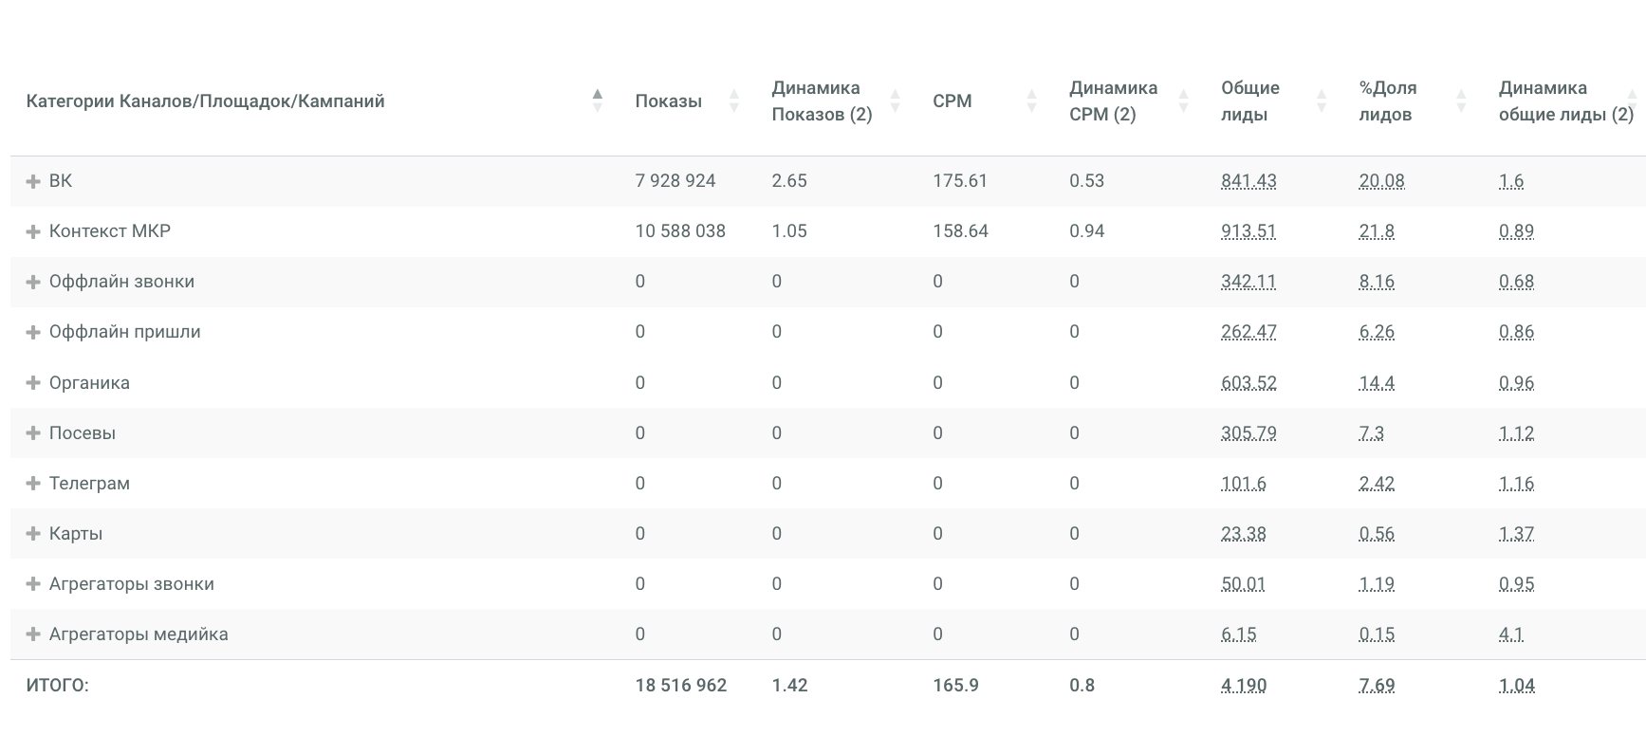Expand the Телеграм row
The height and width of the screenshot is (735, 1646).
point(33,483)
